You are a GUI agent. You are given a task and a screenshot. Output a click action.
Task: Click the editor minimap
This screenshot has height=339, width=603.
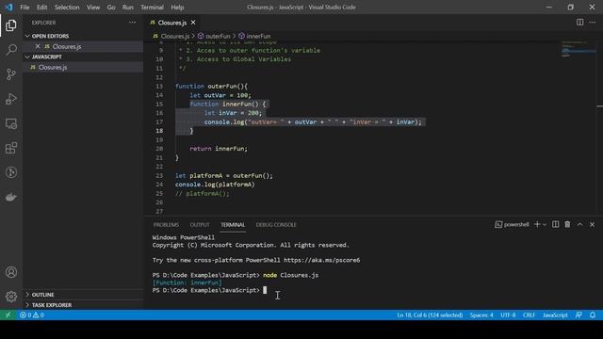[578, 49]
